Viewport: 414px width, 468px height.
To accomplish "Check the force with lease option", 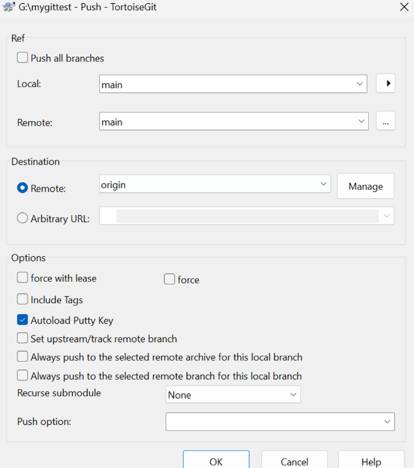I will 23,277.
